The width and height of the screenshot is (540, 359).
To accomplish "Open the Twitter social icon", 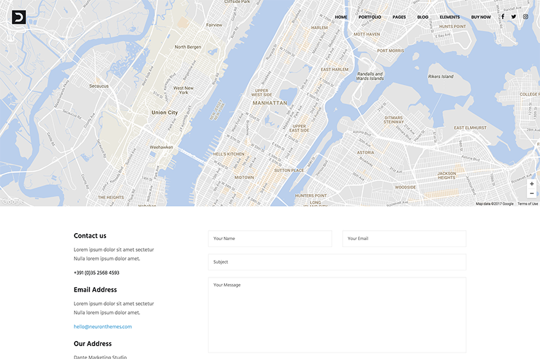I will tap(514, 17).
